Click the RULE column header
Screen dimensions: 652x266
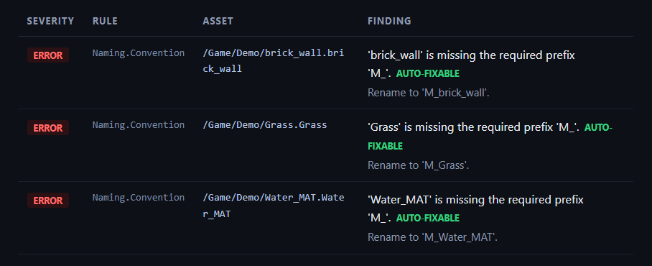[105, 21]
